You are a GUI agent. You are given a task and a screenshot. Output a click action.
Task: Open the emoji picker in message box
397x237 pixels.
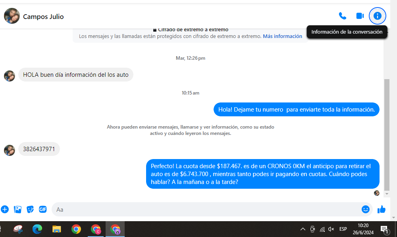coord(365,209)
